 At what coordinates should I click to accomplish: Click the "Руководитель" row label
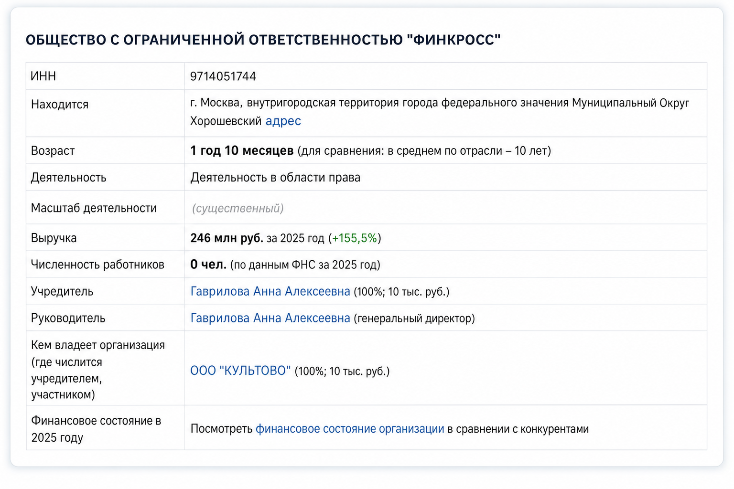[x=68, y=318]
